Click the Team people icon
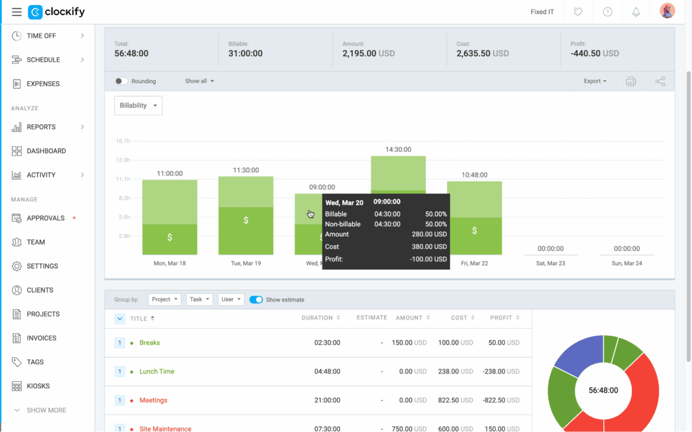Image resolution: width=692 pixels, height=432 pixels. click(17, 242)
